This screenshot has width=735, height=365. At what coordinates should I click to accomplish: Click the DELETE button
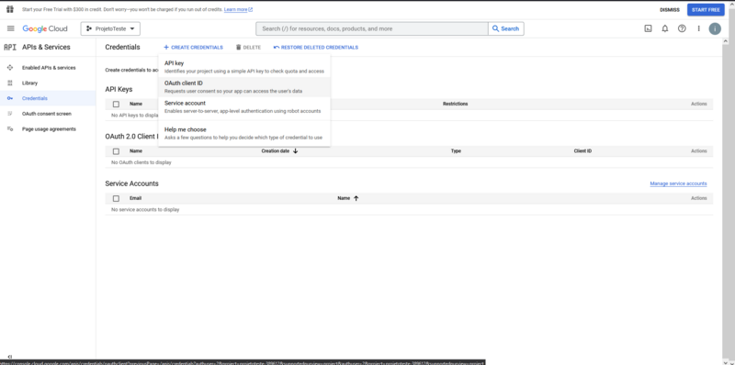point(248,48)
